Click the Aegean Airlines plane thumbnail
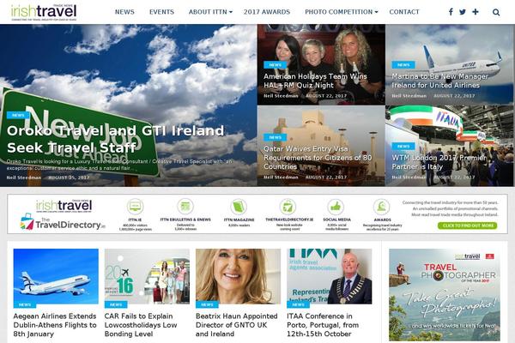This screenshot has width=515, height=343. click(56, 276)
